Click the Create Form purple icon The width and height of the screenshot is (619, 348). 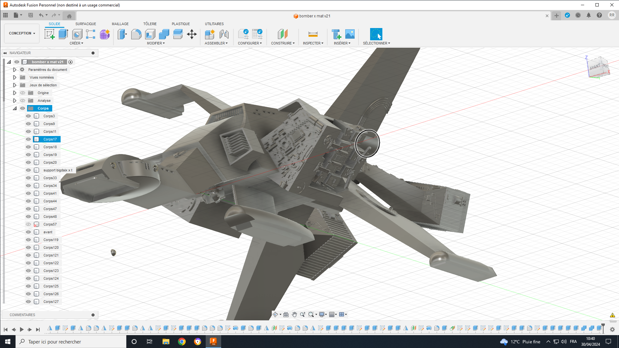[105, 34]
